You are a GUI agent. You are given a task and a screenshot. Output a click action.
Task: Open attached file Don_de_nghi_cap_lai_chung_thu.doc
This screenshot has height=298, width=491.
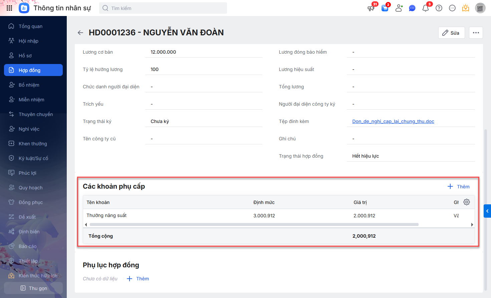click(393, 121)
